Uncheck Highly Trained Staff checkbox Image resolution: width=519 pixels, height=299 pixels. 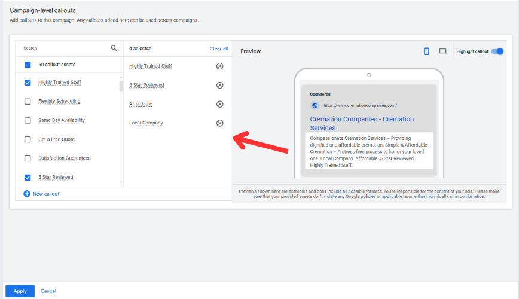pyautogui.click(x=28, y=82)
